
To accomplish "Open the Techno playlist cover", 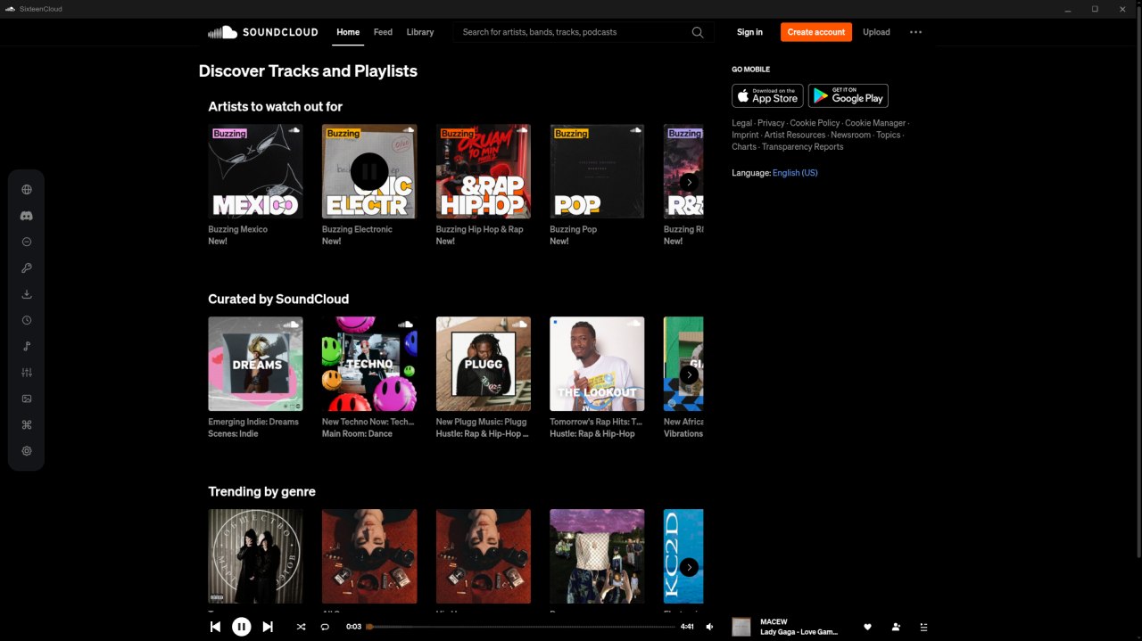I will (x=369, y=364).
